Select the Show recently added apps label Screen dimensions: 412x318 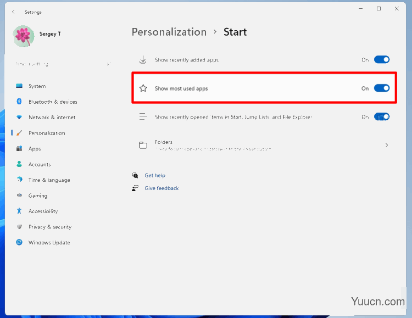[187, 60]
